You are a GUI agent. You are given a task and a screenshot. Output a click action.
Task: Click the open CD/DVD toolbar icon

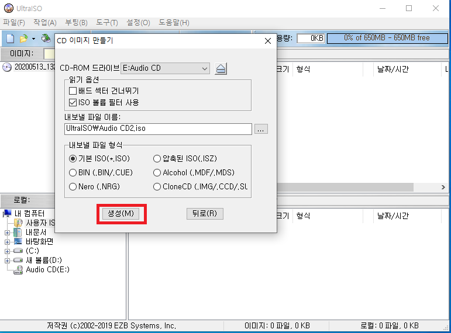[x=46, y=38]
